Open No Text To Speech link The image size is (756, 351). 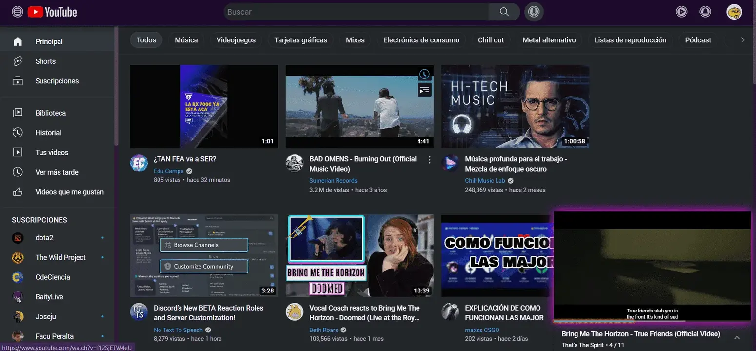178,330
